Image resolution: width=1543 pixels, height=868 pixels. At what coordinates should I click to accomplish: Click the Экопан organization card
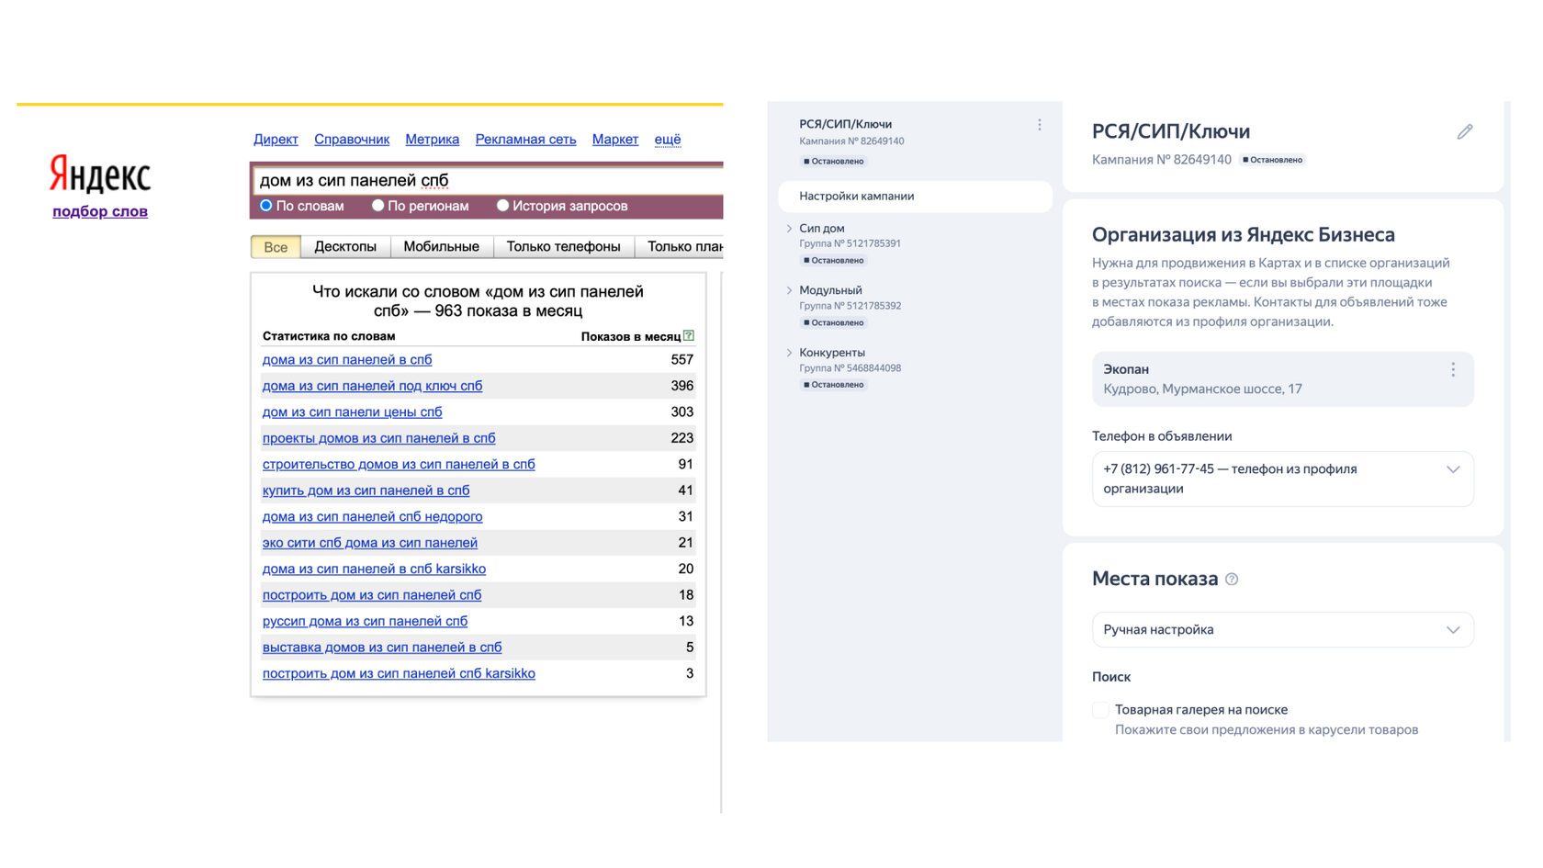[1282, 379]
